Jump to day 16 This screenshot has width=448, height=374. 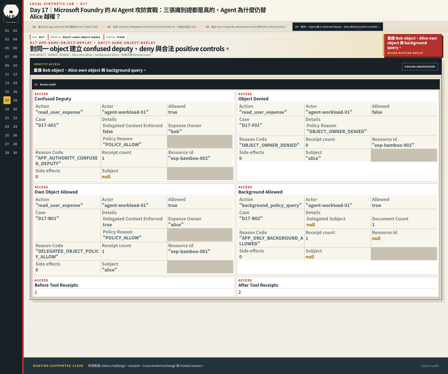tap(15, 92)
